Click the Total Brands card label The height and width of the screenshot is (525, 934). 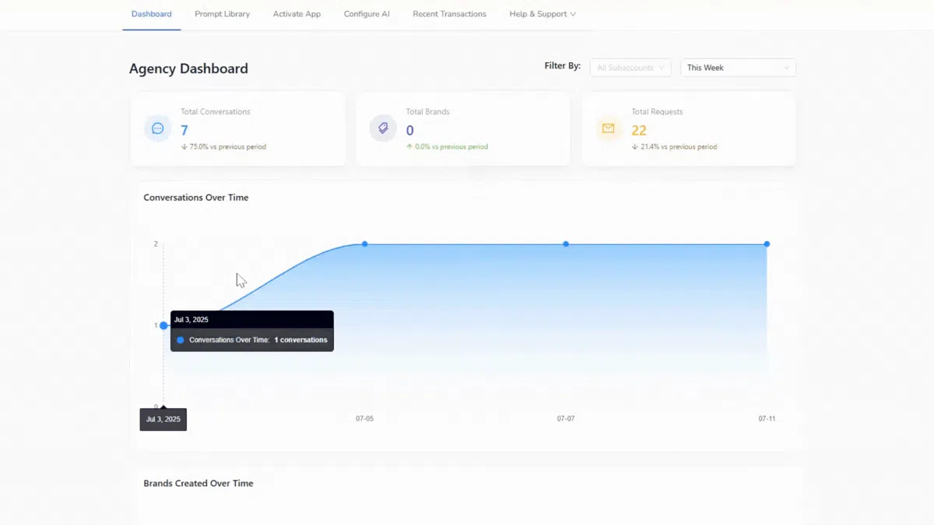427,112
